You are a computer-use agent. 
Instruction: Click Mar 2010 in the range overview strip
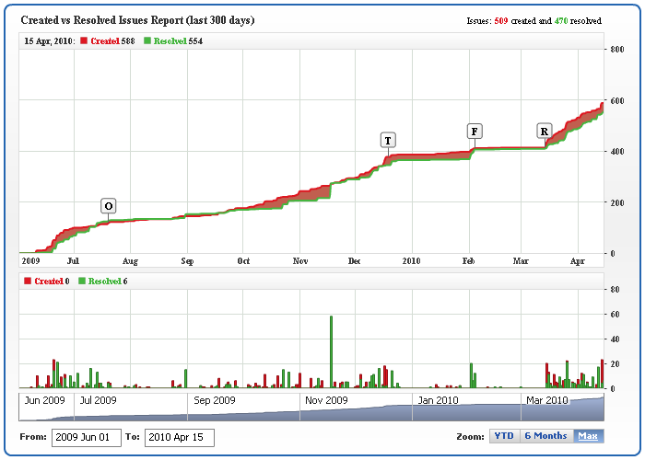(x=545, y=401)
